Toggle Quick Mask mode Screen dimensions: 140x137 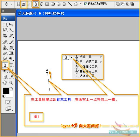[8, 102]
